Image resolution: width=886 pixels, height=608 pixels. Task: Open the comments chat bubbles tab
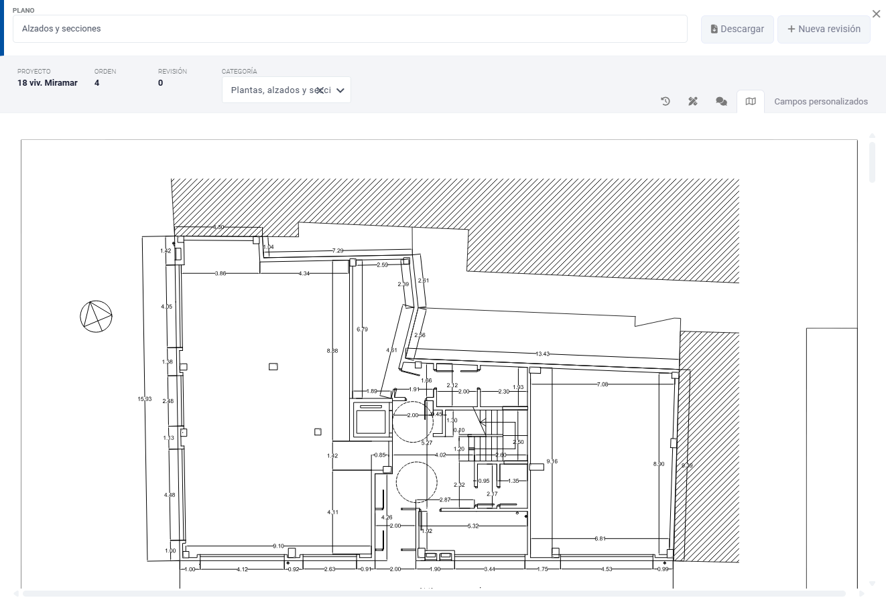click(x=721, y=102)
